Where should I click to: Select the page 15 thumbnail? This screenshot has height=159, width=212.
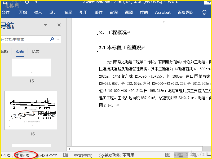click(x=32, y=68)
